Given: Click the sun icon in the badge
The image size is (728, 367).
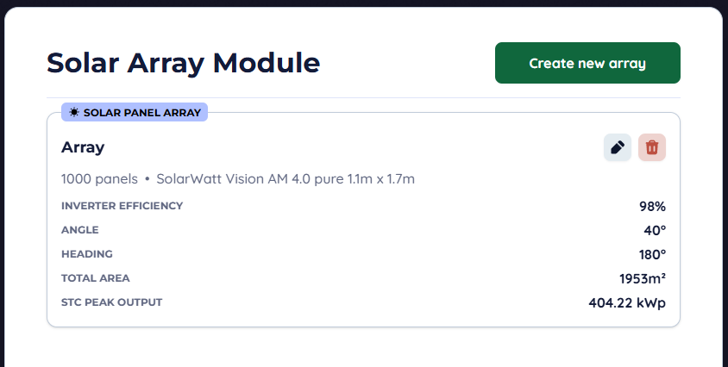Looking at the screenshot, I should (74, 112).
